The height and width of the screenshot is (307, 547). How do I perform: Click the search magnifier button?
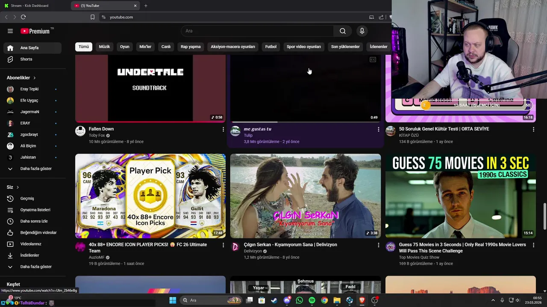click(343, 31)
